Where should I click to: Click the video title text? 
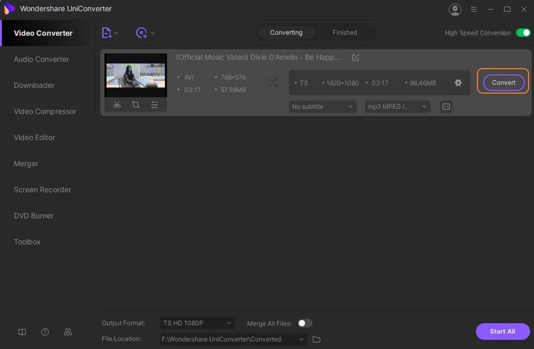click(258, 57)
